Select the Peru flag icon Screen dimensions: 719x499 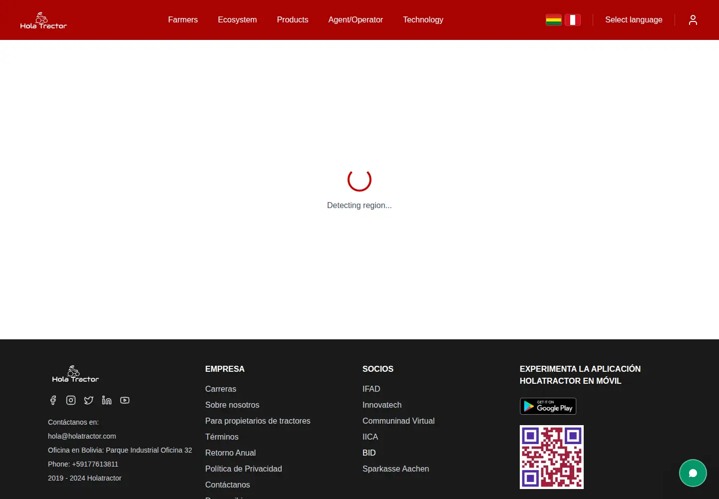pos(573,20)
